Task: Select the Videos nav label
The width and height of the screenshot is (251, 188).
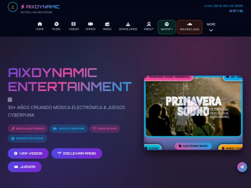Action: point(73,29)
